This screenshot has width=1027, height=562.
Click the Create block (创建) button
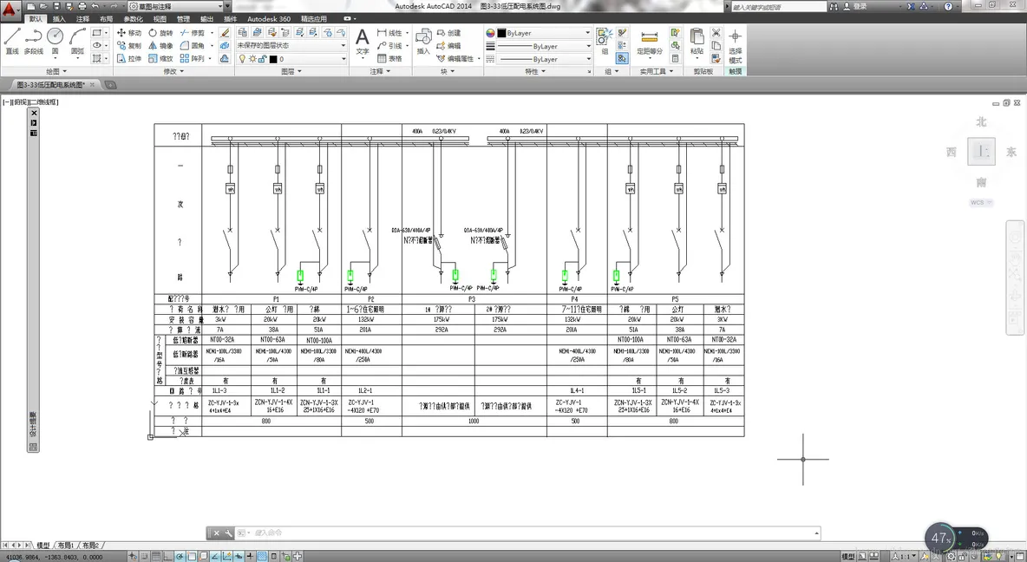[x=448, y=33]
